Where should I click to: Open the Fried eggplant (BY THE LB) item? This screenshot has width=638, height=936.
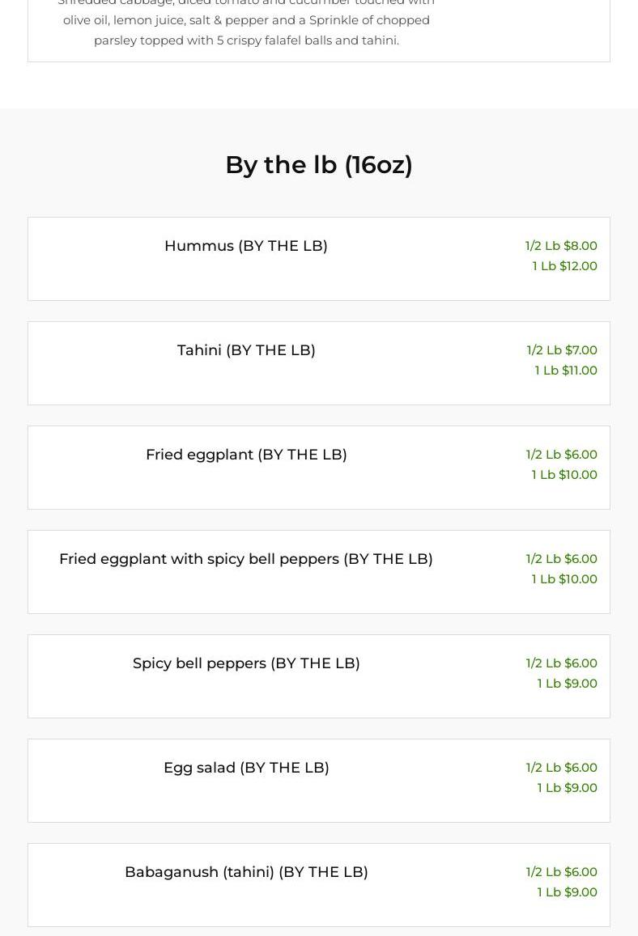click(245, 455)
